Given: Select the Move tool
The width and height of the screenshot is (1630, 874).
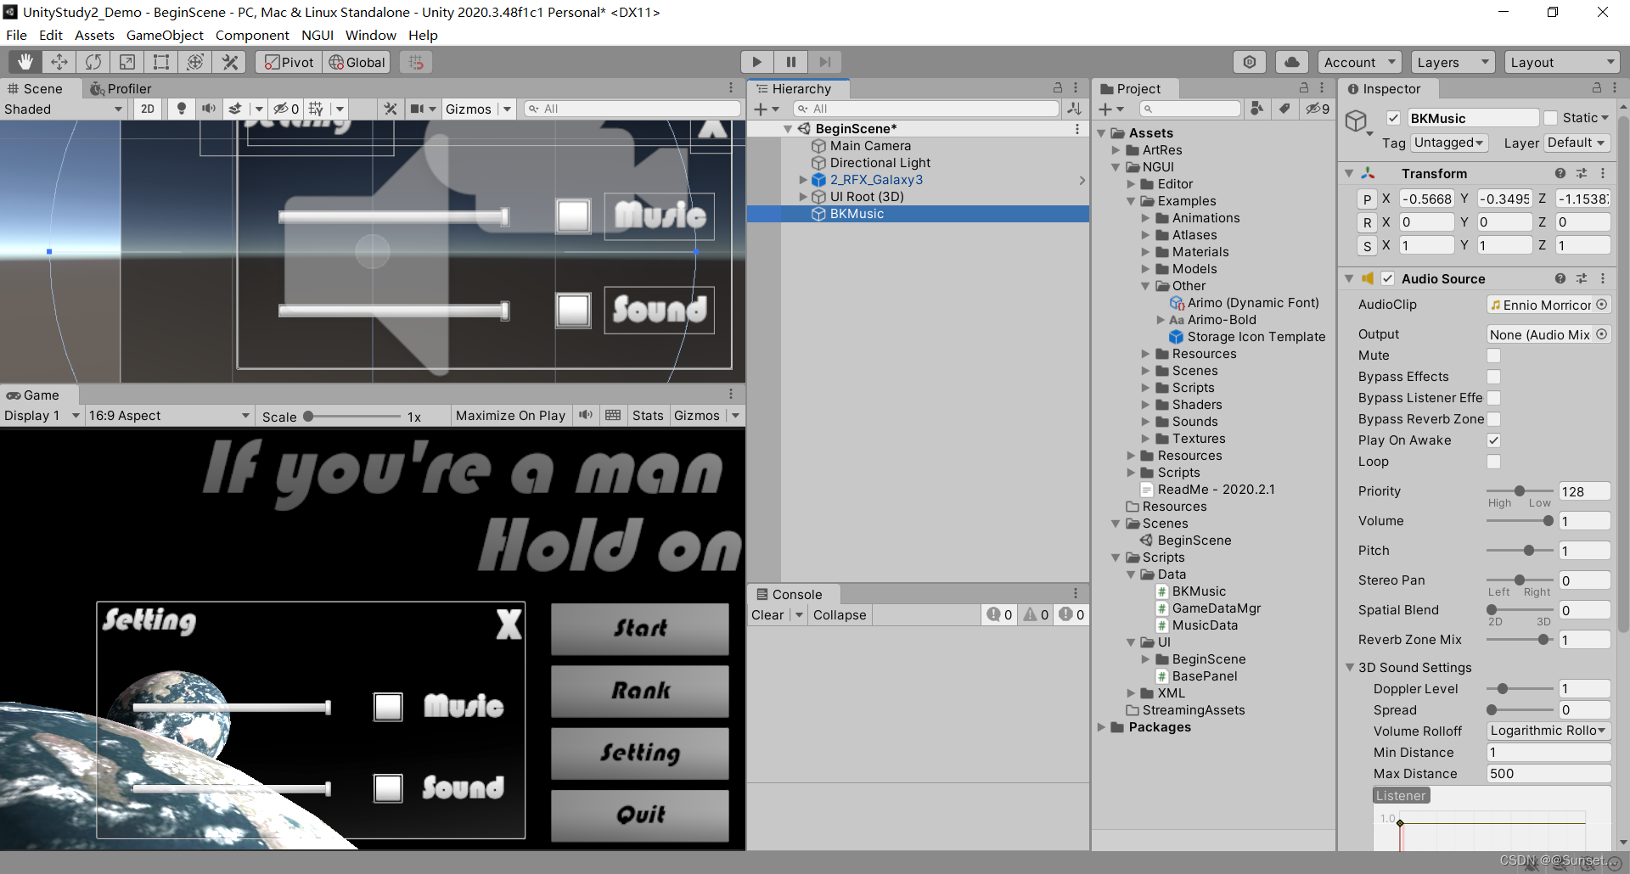Looking at the screenshot, I should [59, 62].
